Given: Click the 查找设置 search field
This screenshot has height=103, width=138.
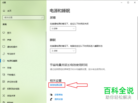Looking at the screenshot, I should (x=23, y=17).
